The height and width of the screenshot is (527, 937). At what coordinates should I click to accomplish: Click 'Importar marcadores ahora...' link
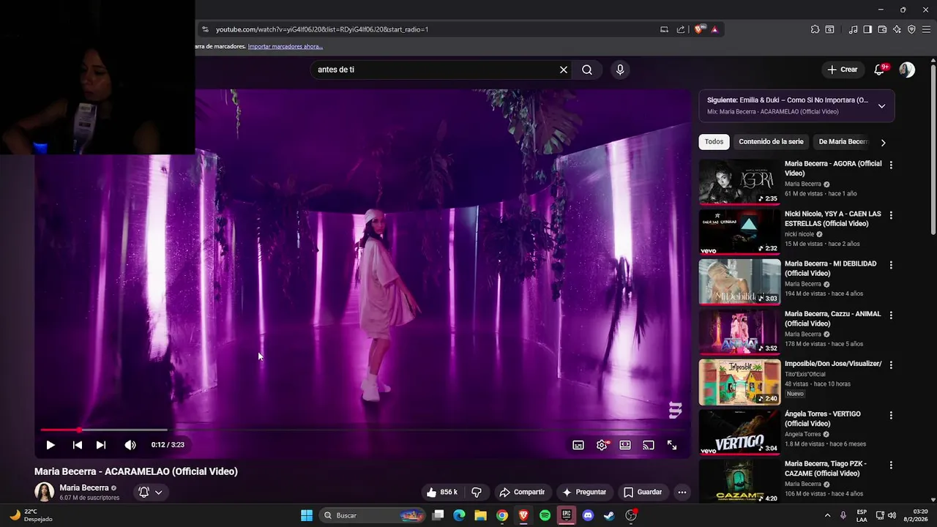click(285, 46)
